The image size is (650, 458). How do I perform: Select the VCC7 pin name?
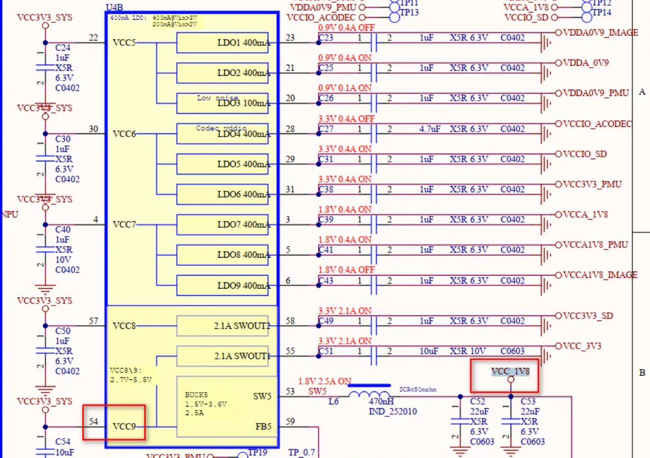coord(124,225)
